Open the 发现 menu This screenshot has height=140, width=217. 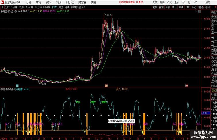59,2
